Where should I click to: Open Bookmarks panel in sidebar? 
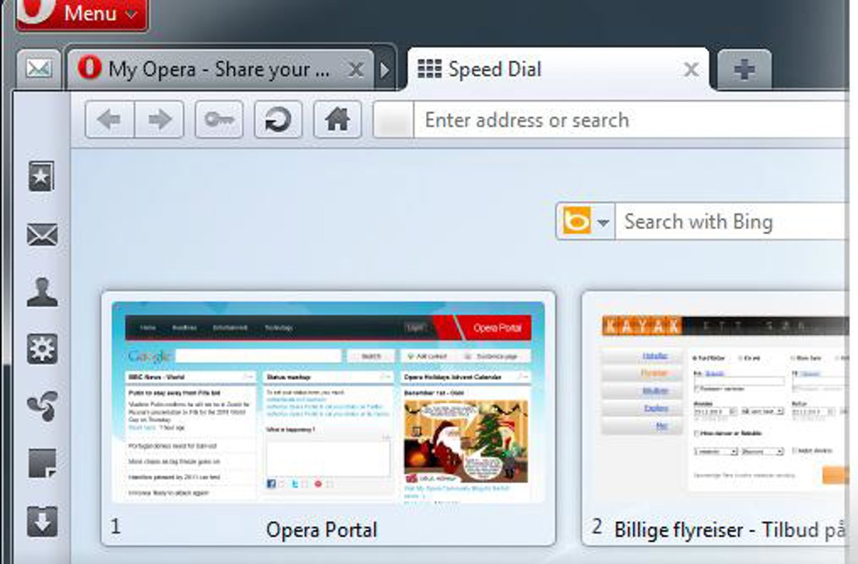tap(41, 176)
